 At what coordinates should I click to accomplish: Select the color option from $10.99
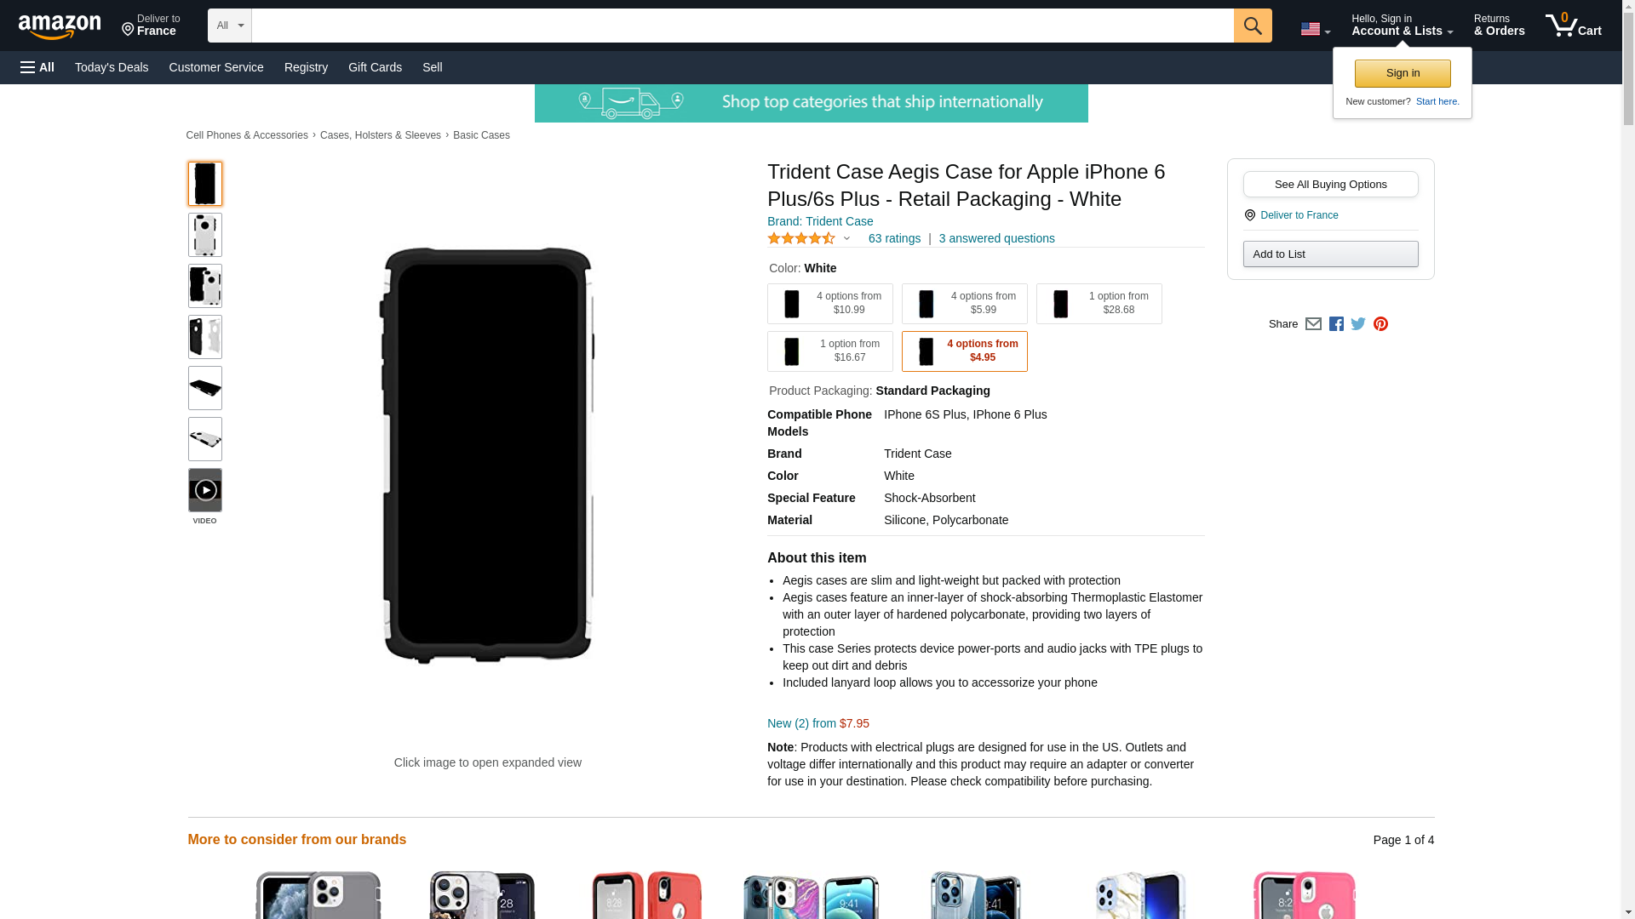click(829, 304)
